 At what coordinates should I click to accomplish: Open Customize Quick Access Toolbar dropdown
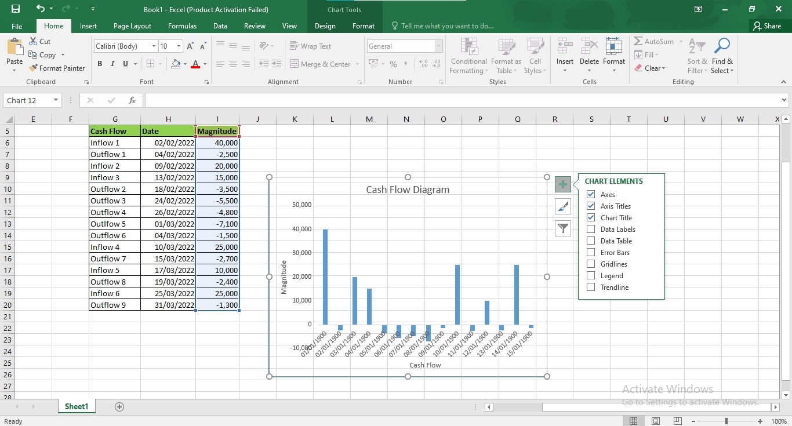[x=93, y=9]
